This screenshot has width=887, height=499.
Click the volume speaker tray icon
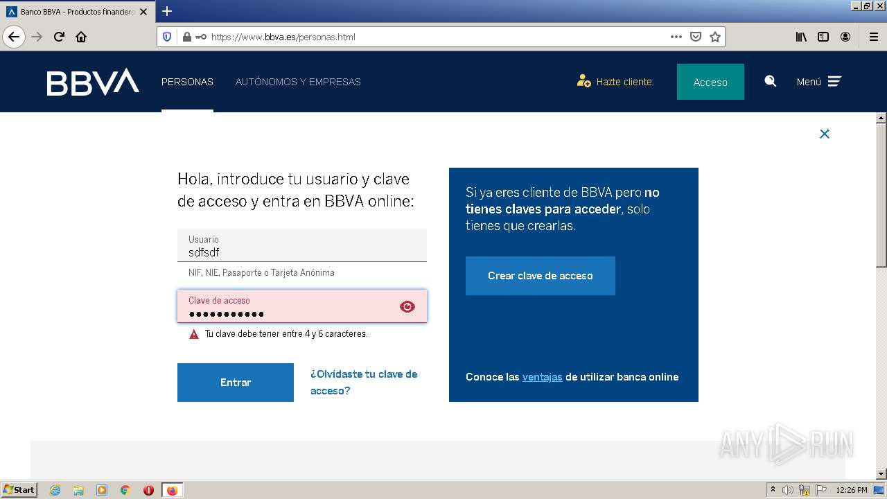click(x=788, y=490)
